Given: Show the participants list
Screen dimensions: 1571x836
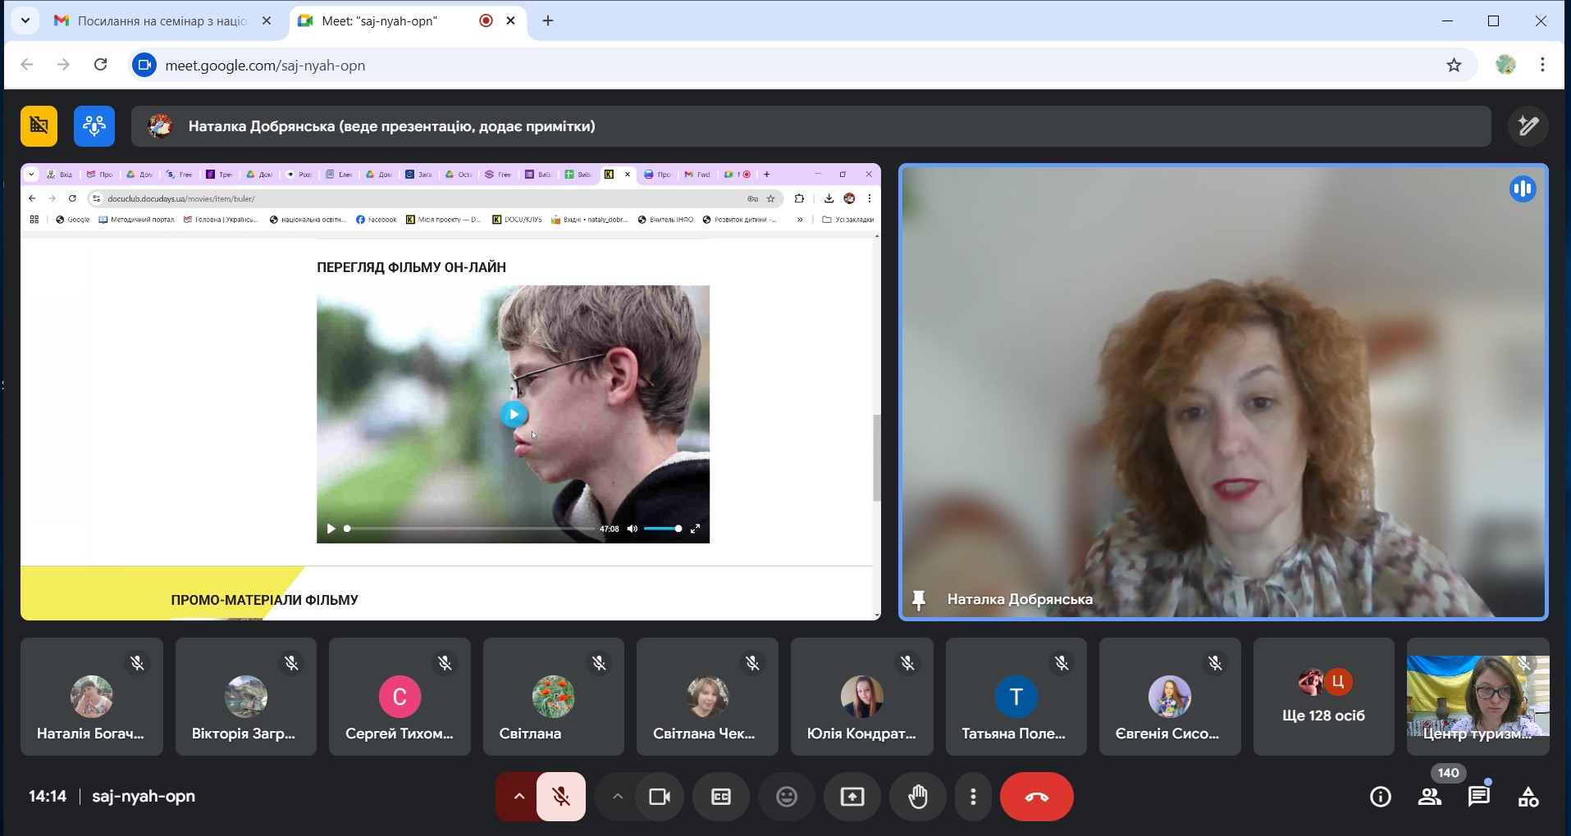Looking at the screenshot, I should click(1430, 797).
